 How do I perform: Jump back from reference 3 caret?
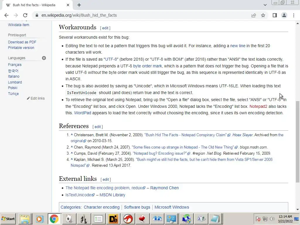coord(72,153)
